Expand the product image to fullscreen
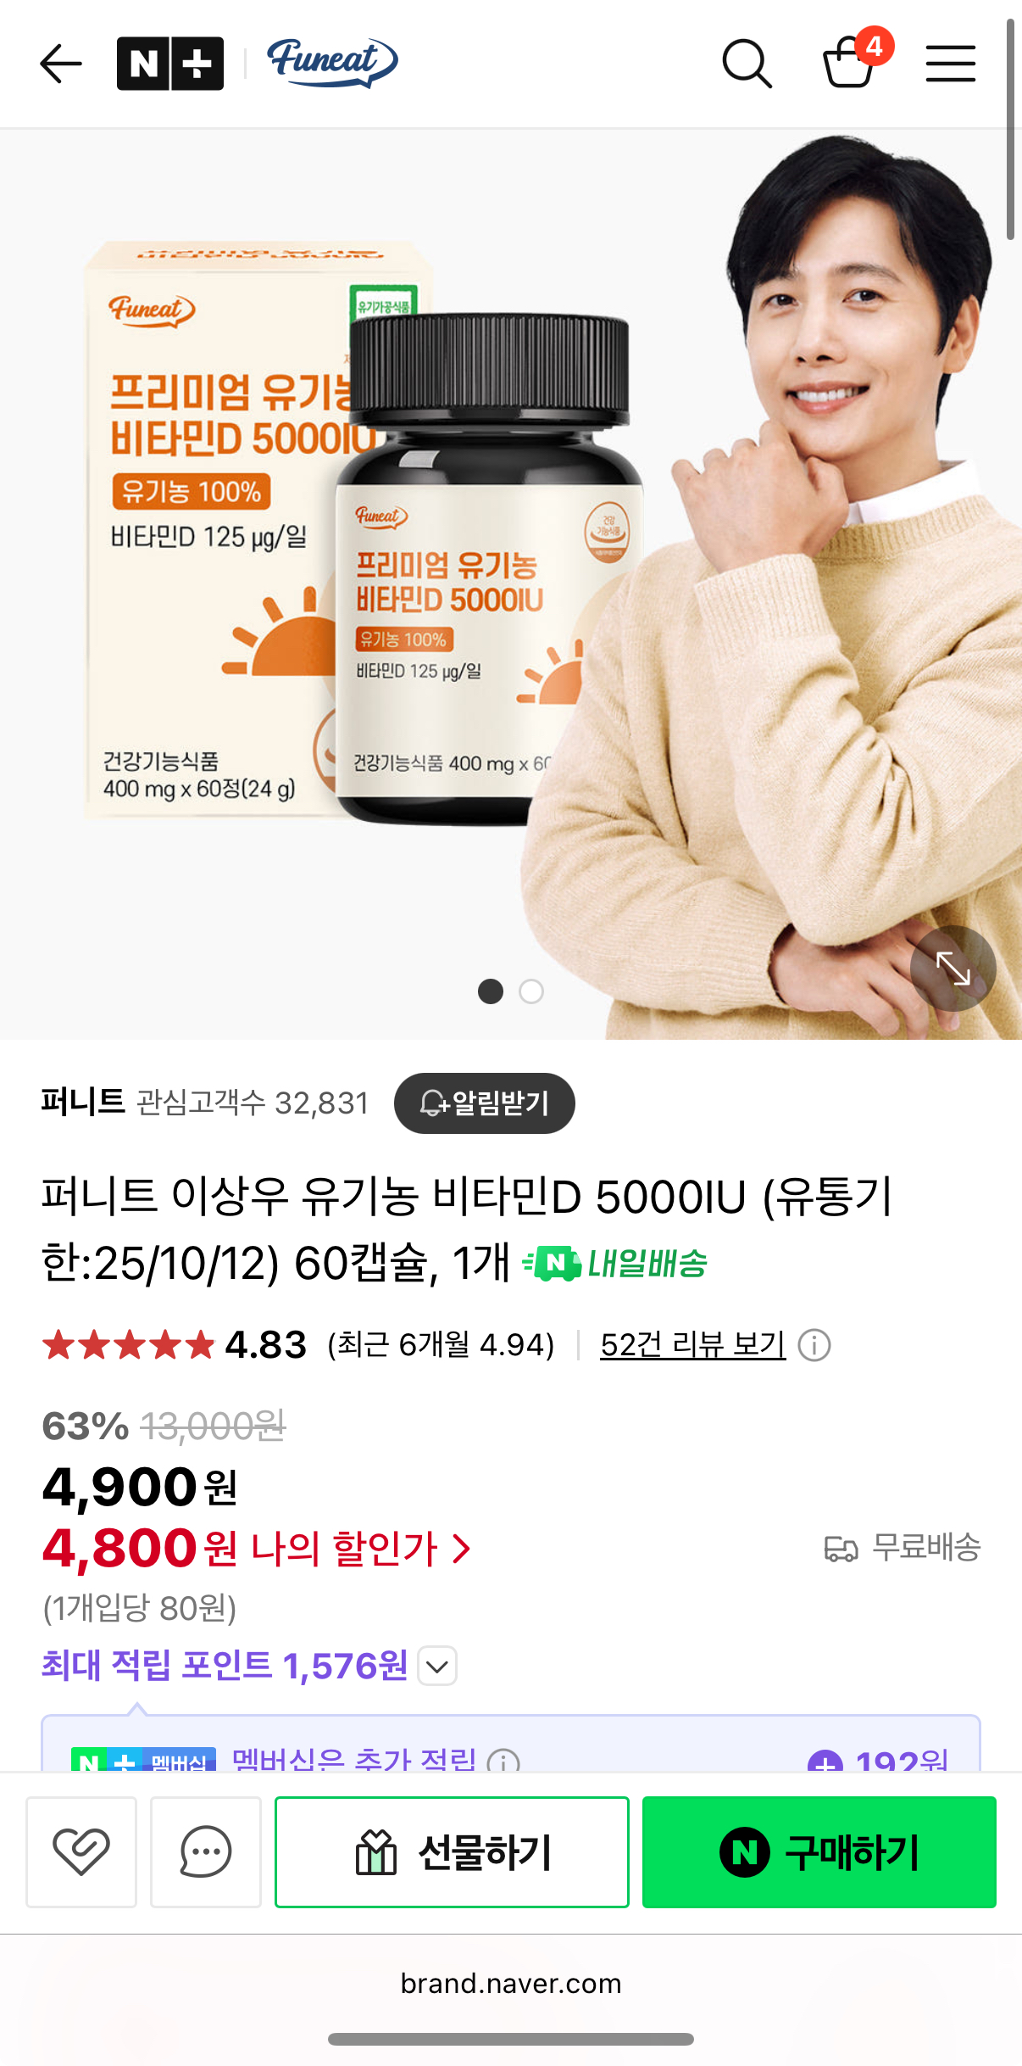 coord(953,968)
